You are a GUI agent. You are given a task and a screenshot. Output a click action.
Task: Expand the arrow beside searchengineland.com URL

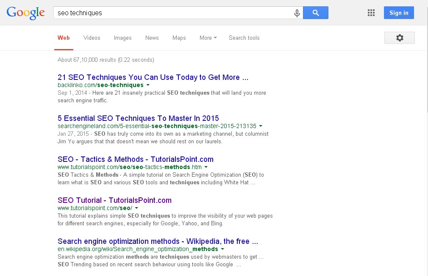261,126
